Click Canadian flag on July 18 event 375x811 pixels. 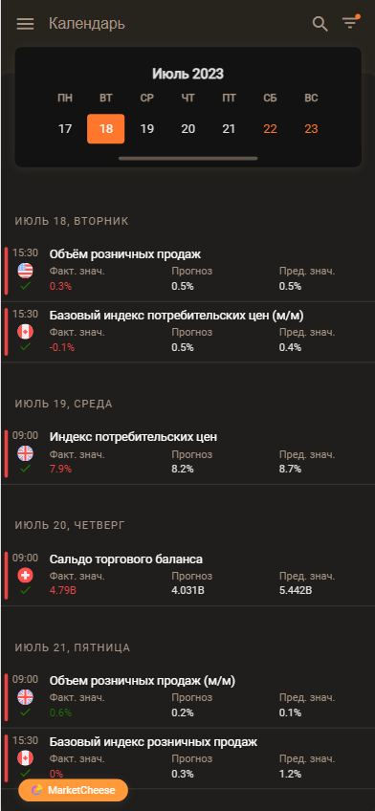pyautogui.click(x=25, y=331)
